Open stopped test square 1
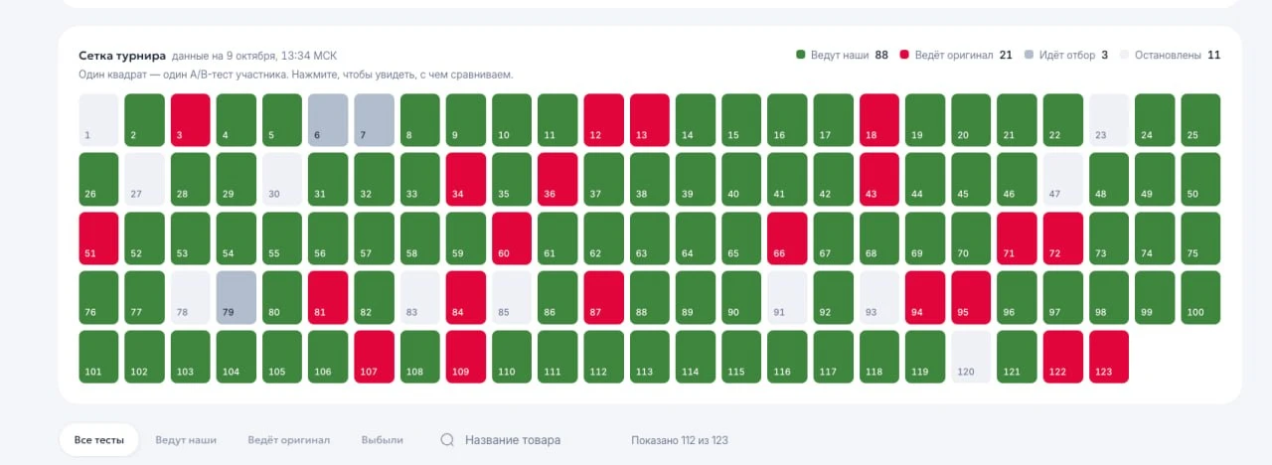This screenshot has height=465, width=1272. 98,120
